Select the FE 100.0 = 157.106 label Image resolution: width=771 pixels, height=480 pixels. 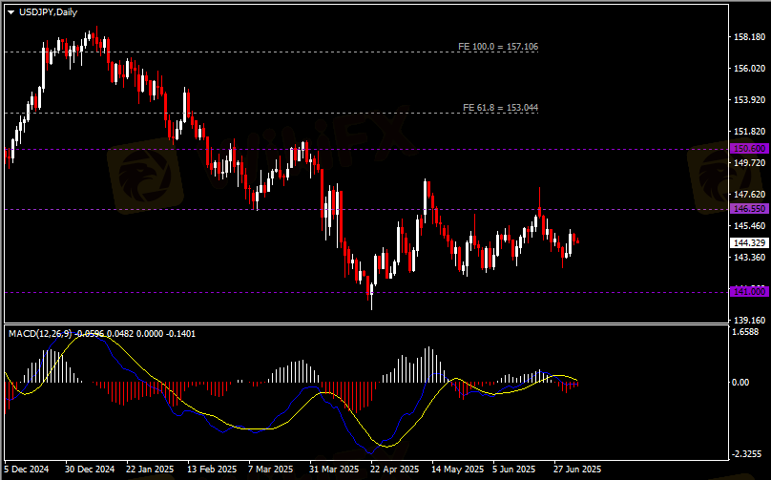point(498,47)
